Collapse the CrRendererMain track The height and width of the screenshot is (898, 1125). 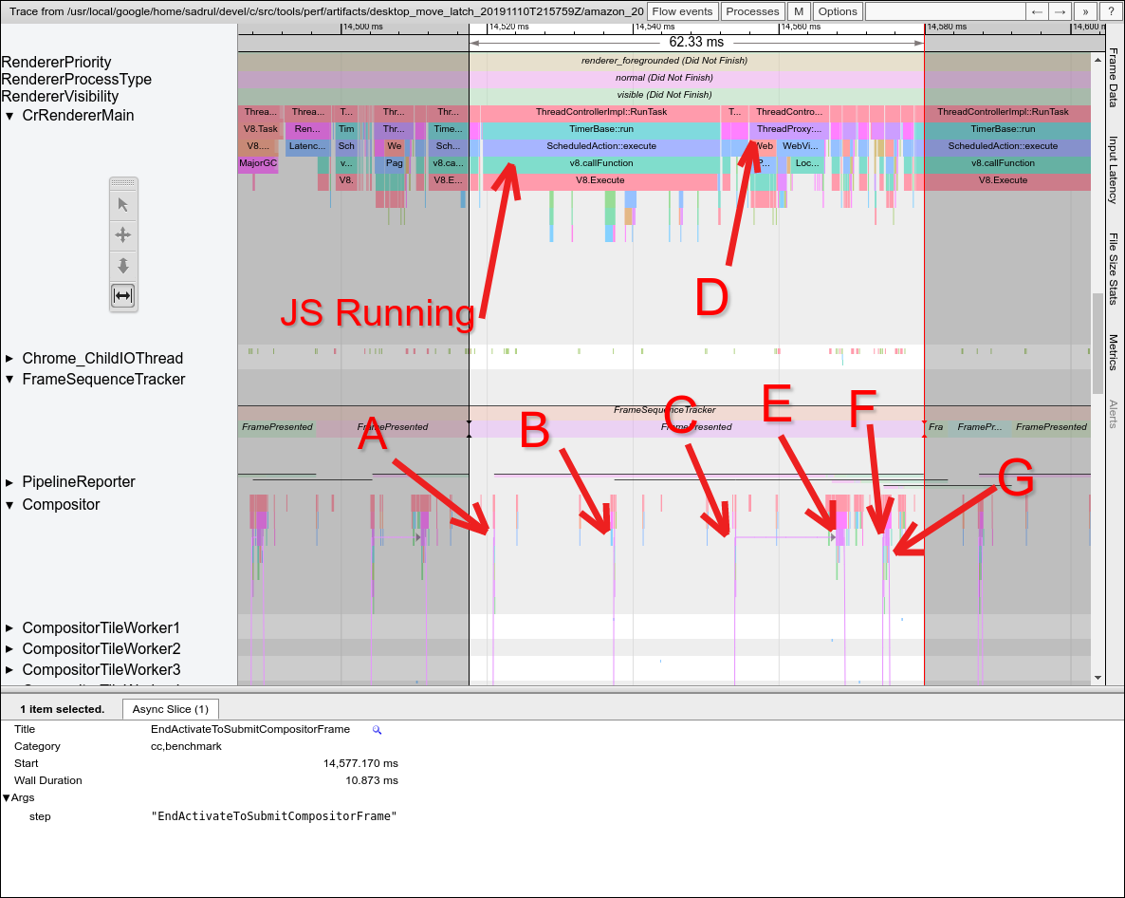click(9, 116)
